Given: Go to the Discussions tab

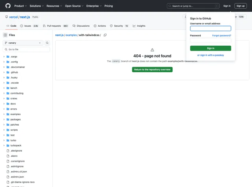Looking at the screenshot, I should click(81, 26).
